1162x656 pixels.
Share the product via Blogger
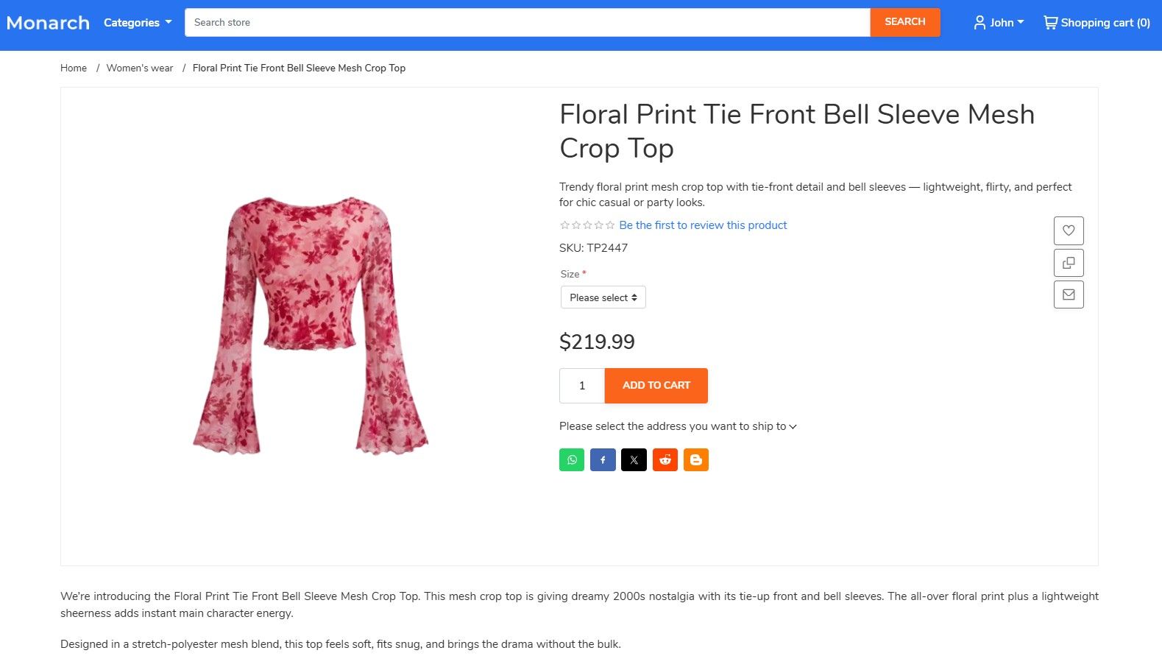[x=695, y=459]
